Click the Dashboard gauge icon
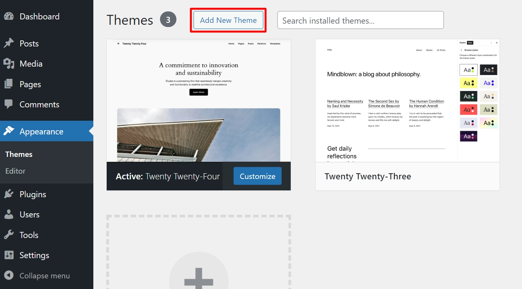The width and height of the screenshot is (522, 289). click(x=9, y=16)
